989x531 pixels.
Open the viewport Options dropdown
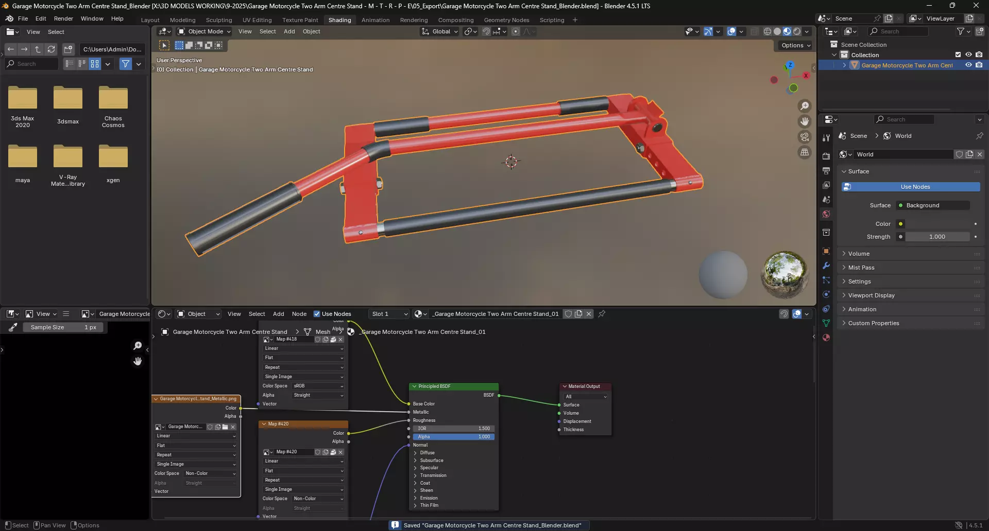click(795, 45)
